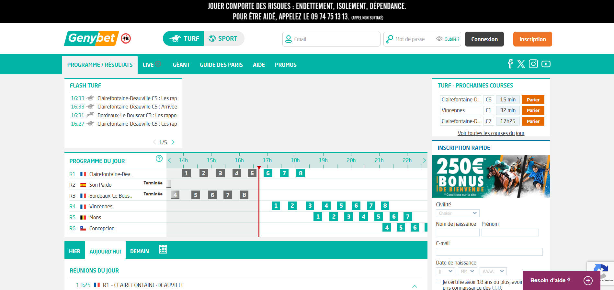
Task: Switch to the DEMAIN tab
Action: point(139,251)
